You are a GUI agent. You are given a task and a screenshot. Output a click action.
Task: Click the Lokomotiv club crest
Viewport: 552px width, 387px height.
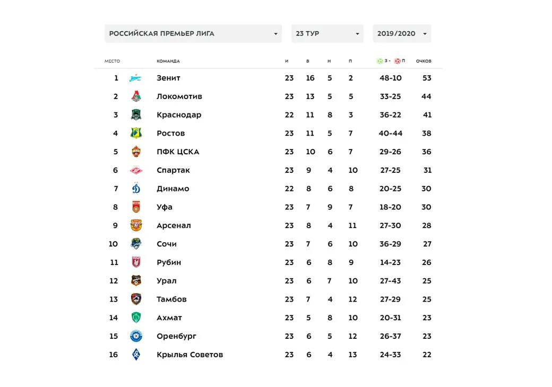(136, 96)
